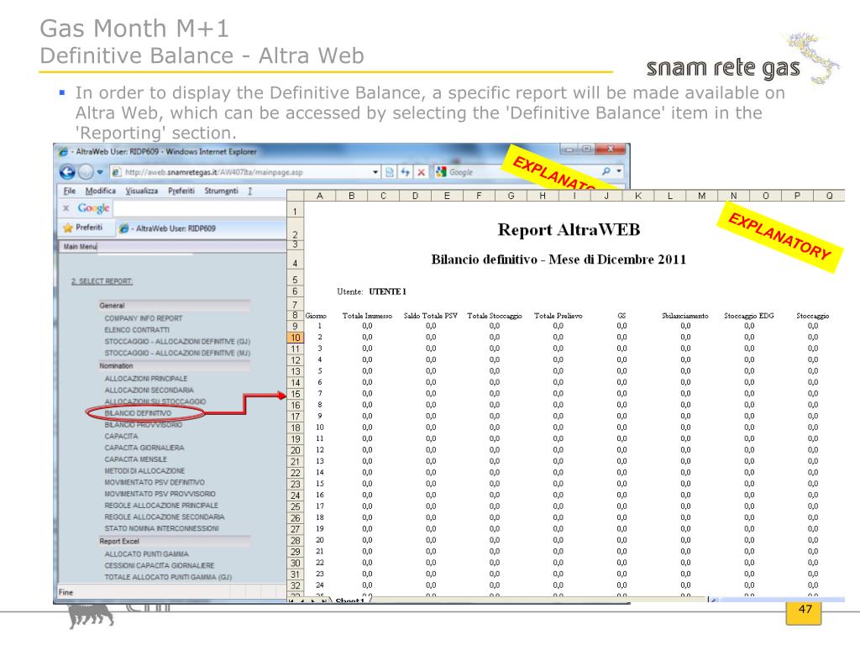This screenshot has width=860, height=645.
Task: Open the search provider dropdown arrow
Action: [x=619, y=171]
